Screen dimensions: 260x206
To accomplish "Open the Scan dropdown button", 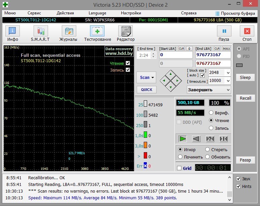I will 146,77.
